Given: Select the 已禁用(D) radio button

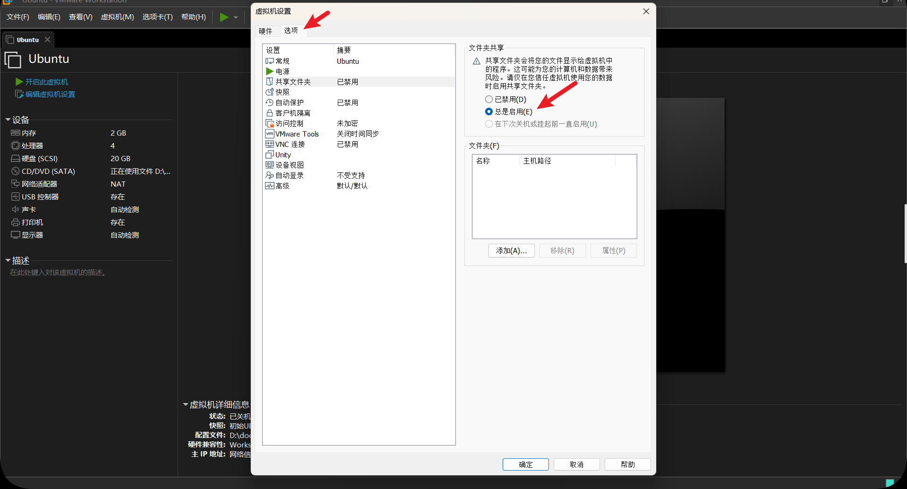Looking at the screenshot, I should coord(489,99).
